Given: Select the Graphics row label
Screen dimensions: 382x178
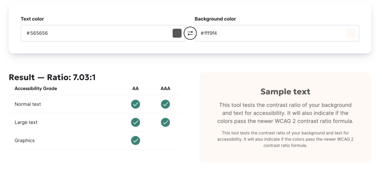Looking at the screenshot, I should click(25, 140).
